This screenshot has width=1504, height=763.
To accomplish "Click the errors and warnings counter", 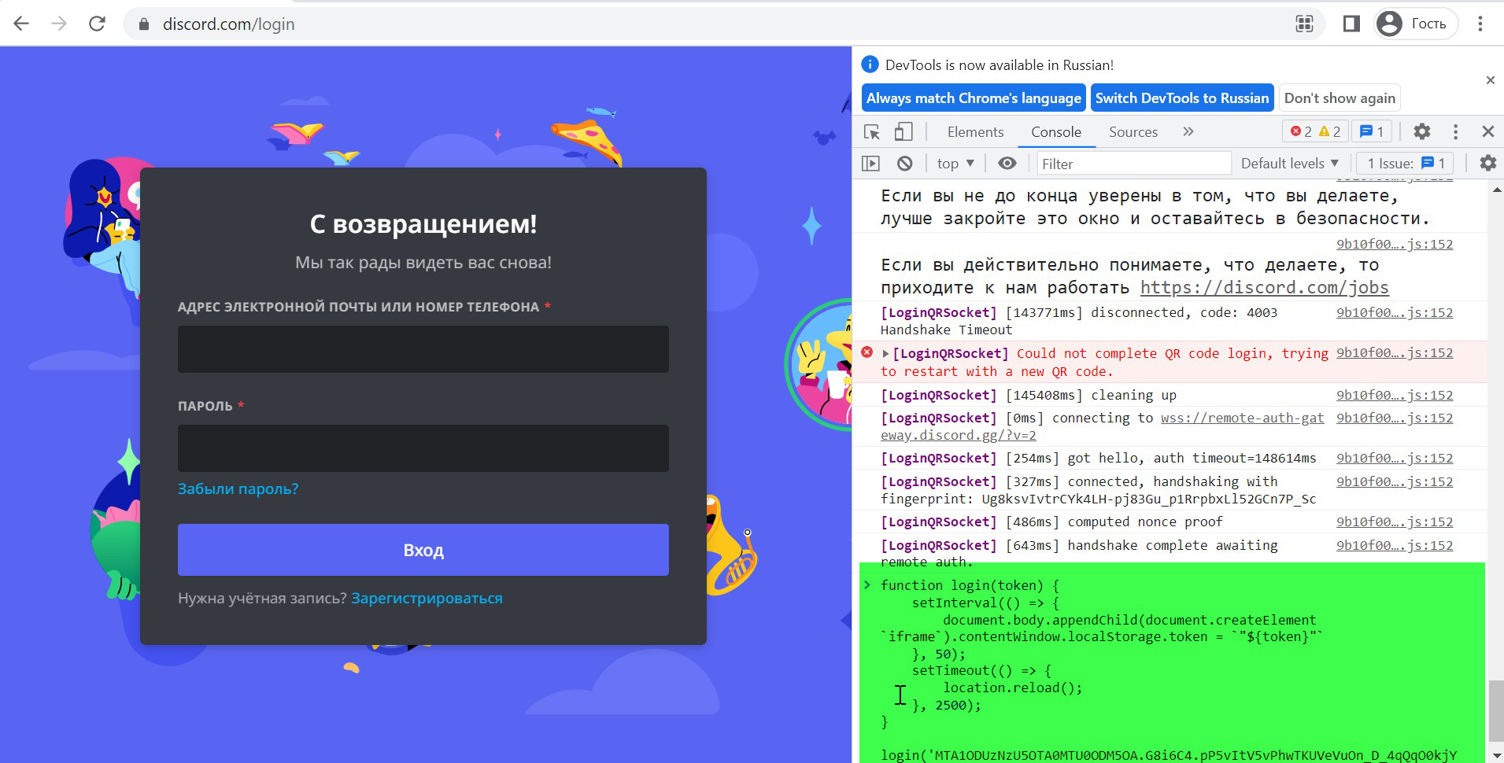I will pos(1315,131).
